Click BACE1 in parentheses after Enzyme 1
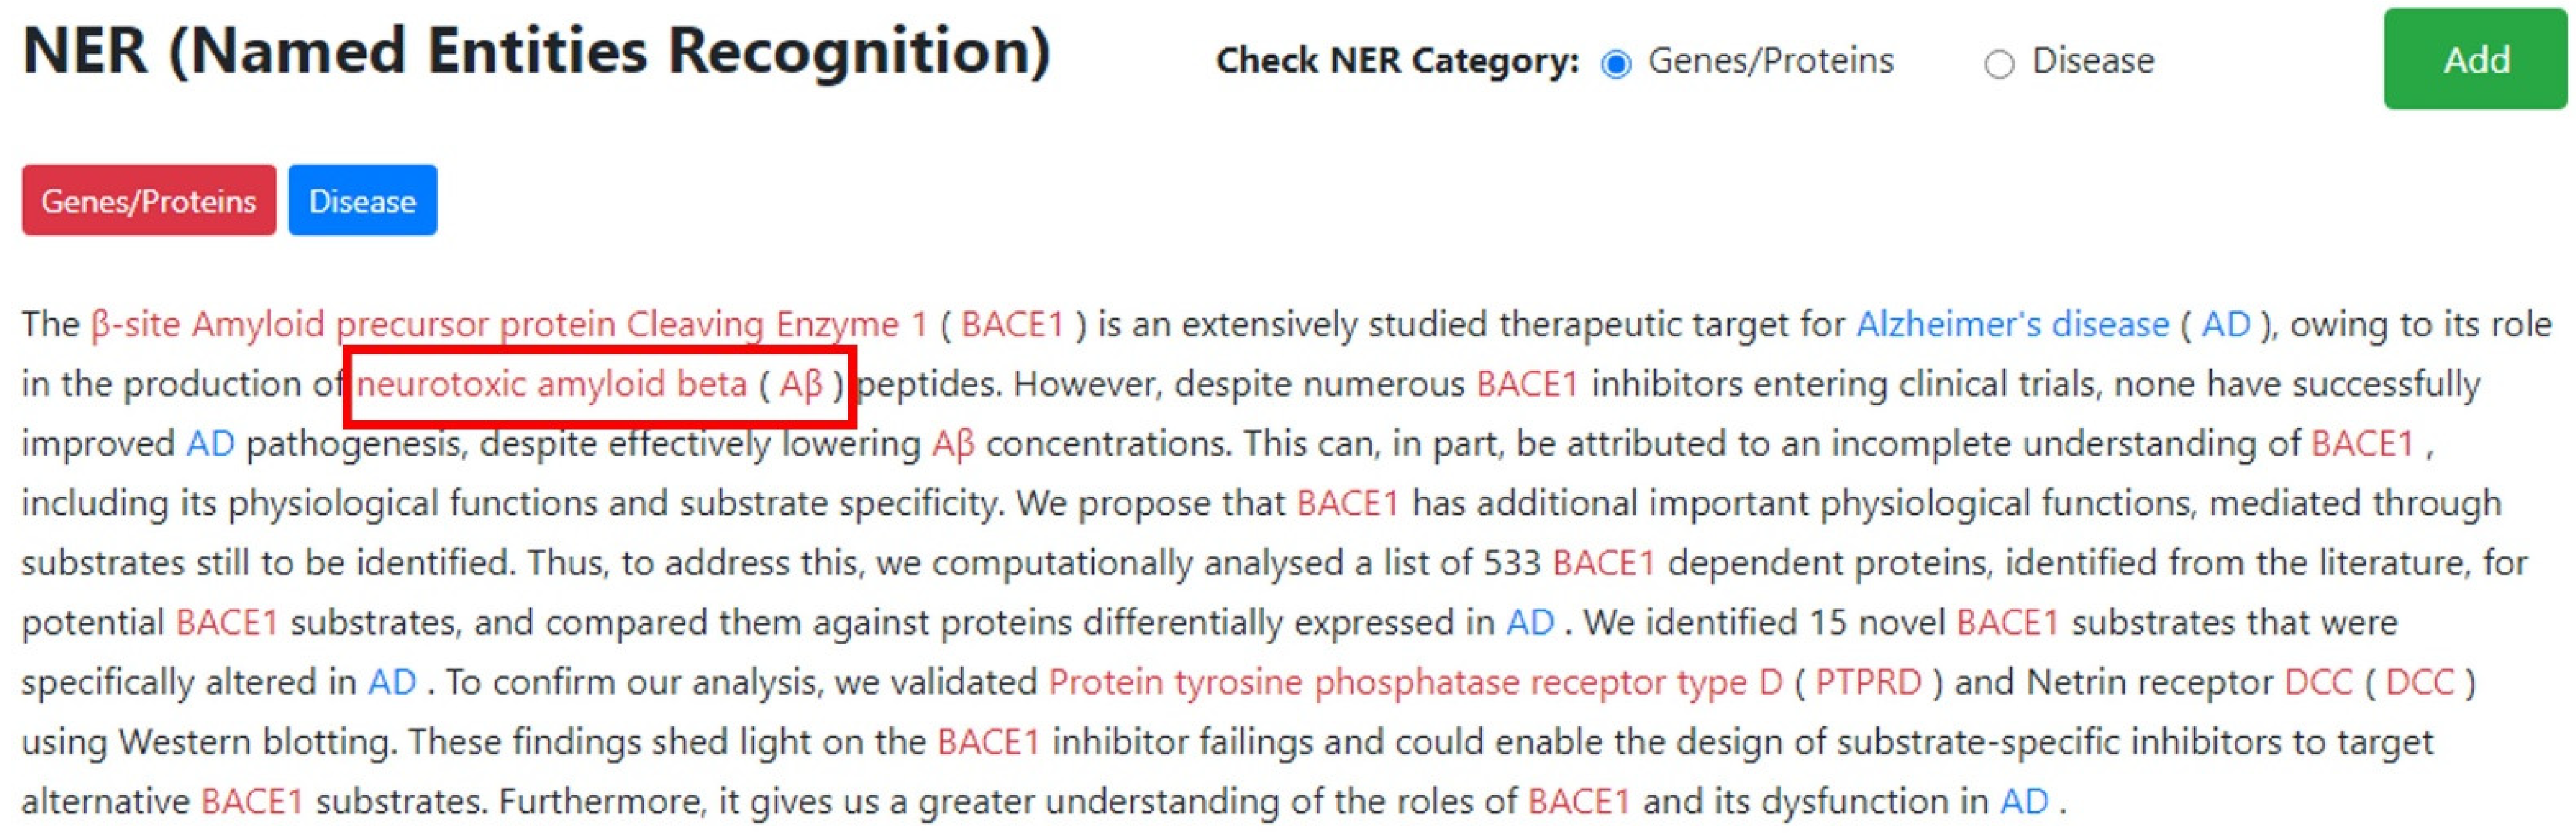The image size is (2576, 833). pos(1012,324)
